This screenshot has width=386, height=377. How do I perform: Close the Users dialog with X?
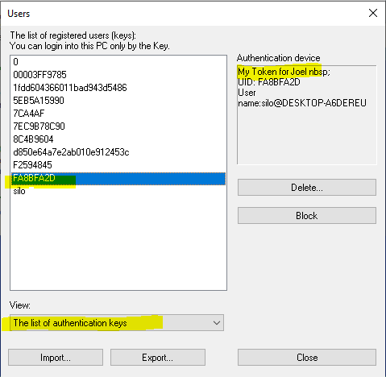pos(373,13)
